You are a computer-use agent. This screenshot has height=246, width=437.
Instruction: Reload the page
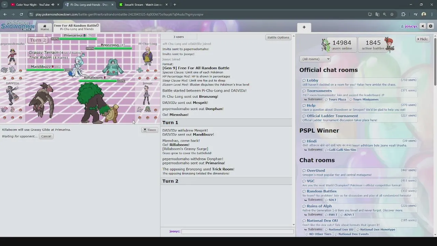pyautogui.click(x=21, y=14)
